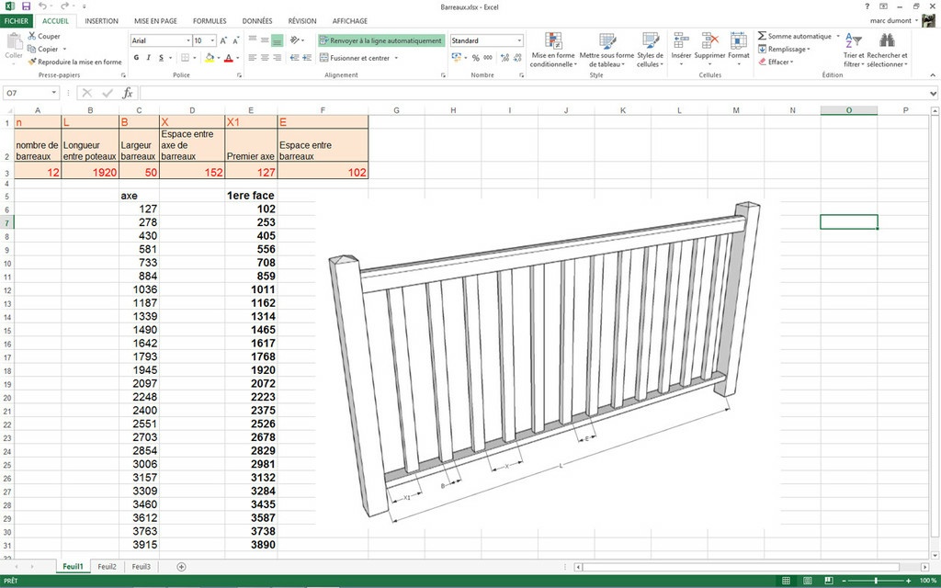The width and height of the screenshot is (941, 588).
Task: Click Fusionner et centrer button
Action: [x=359, y=58]
